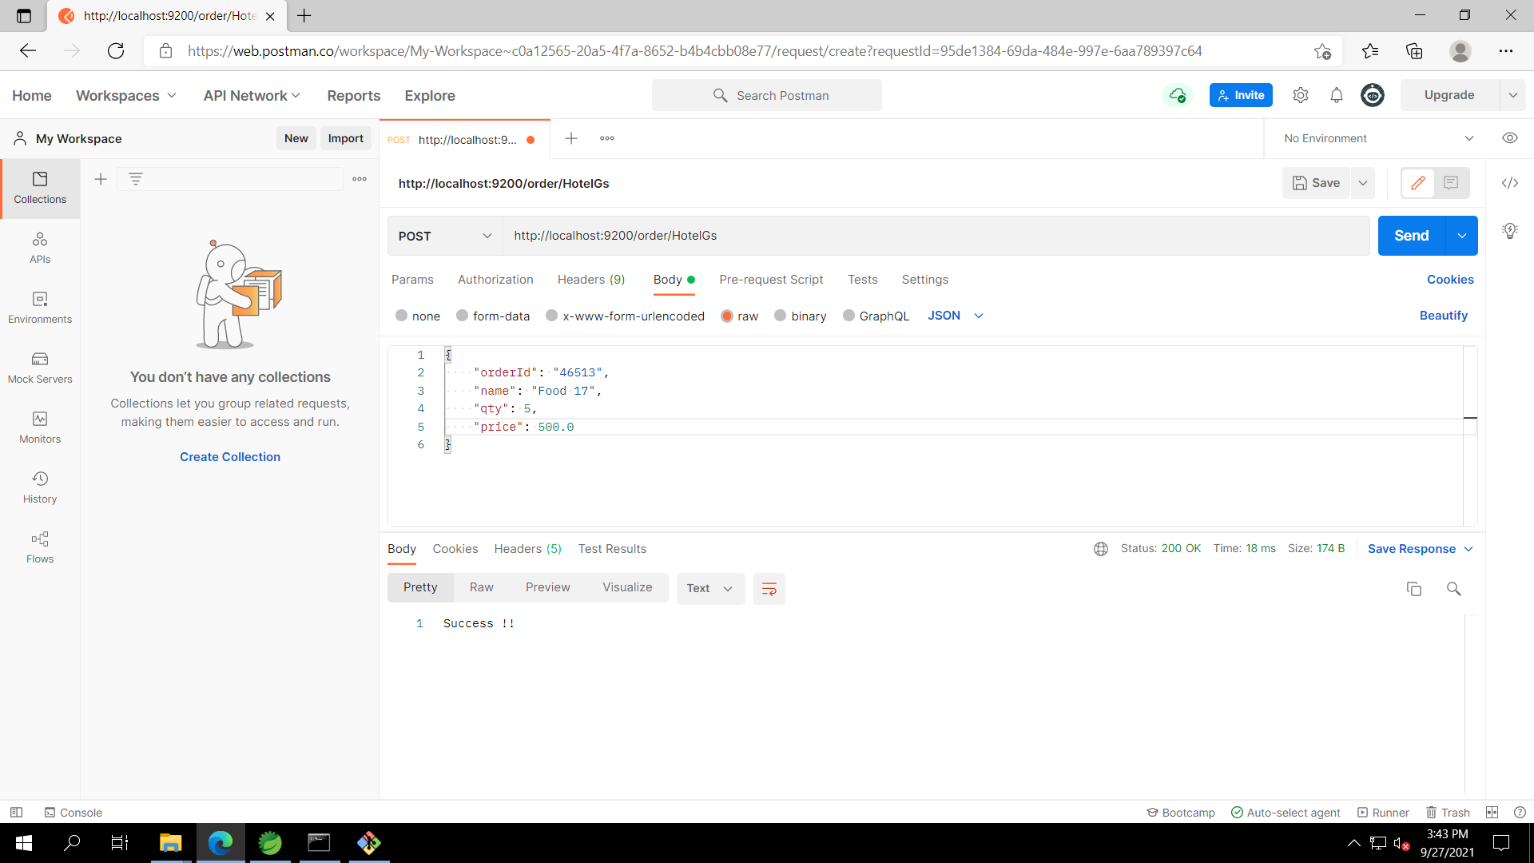The image size is (1534, 863).
Task: Select the form-data radio button
Action: (x=462, y=316)
